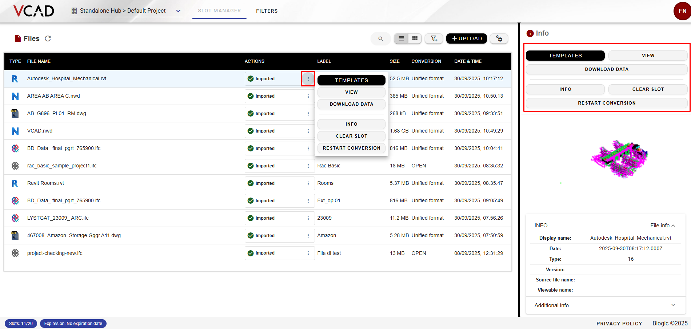Switch to the Filters tab
The width and height of the screenshot is (691, 329).
267,11
